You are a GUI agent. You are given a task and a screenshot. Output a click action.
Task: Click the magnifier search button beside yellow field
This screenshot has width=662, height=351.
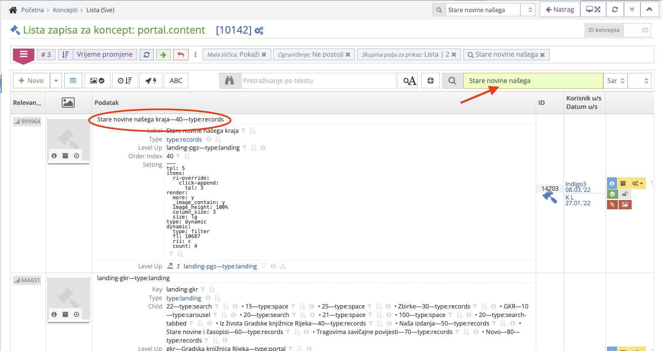point(452,81)
